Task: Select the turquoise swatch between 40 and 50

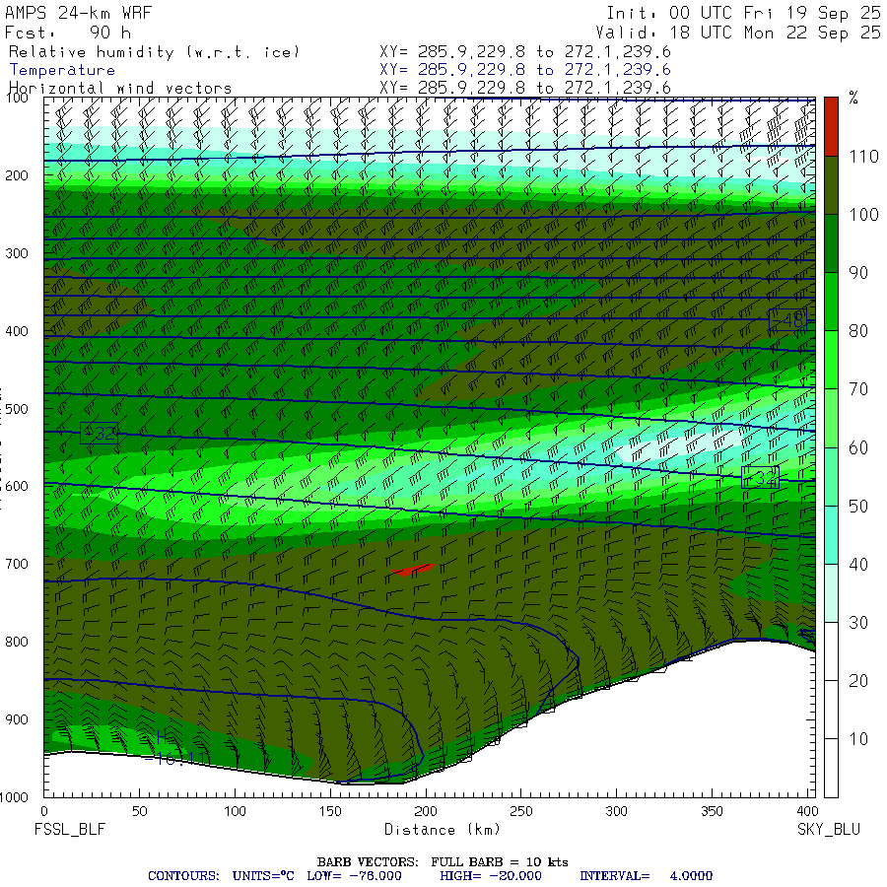Action: coord(831,534)
